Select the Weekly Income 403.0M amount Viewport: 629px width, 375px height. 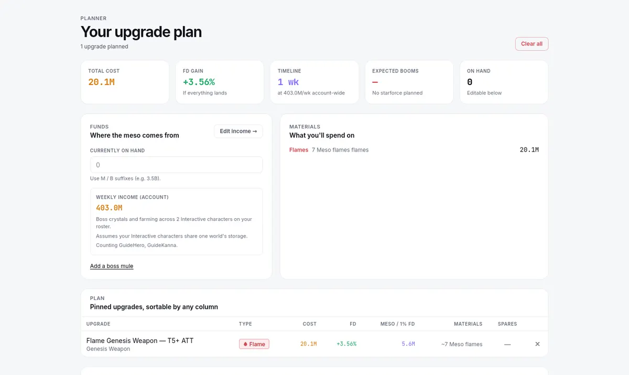tap(109, 208)
